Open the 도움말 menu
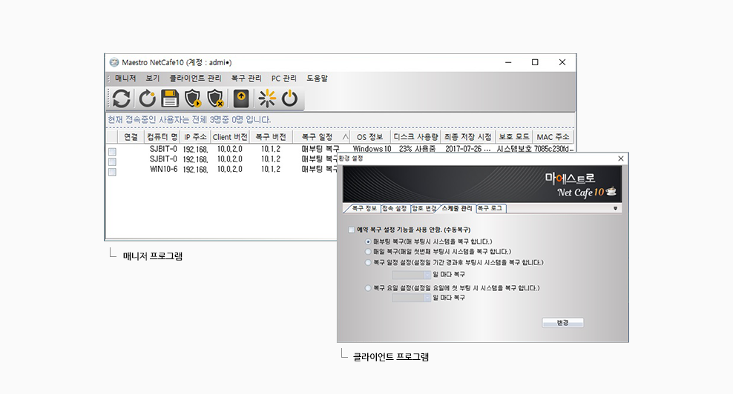The width and height of the screenshot is (733, 394). [x=317, y=78]
